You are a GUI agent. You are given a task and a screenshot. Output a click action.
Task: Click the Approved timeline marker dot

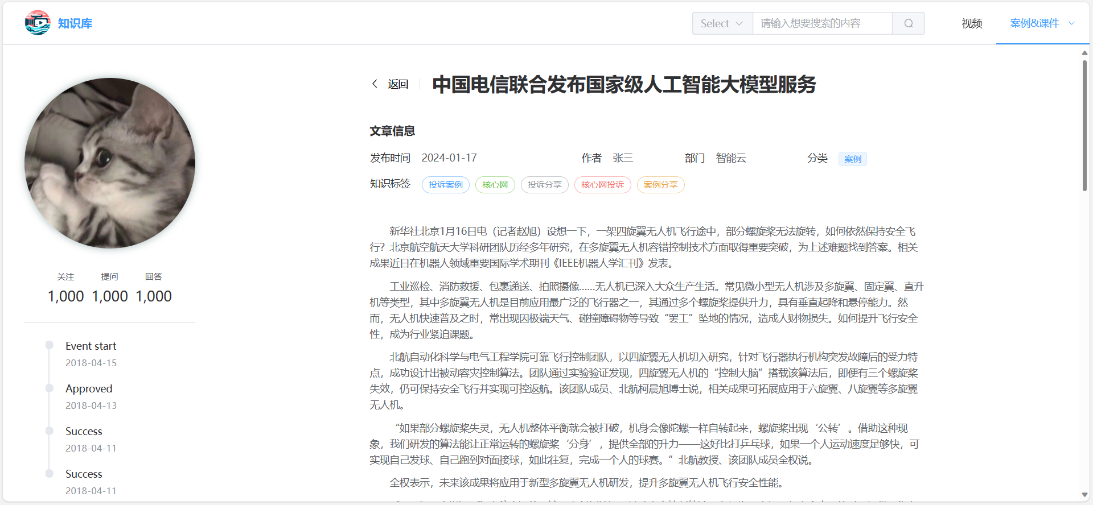point(50,388)
